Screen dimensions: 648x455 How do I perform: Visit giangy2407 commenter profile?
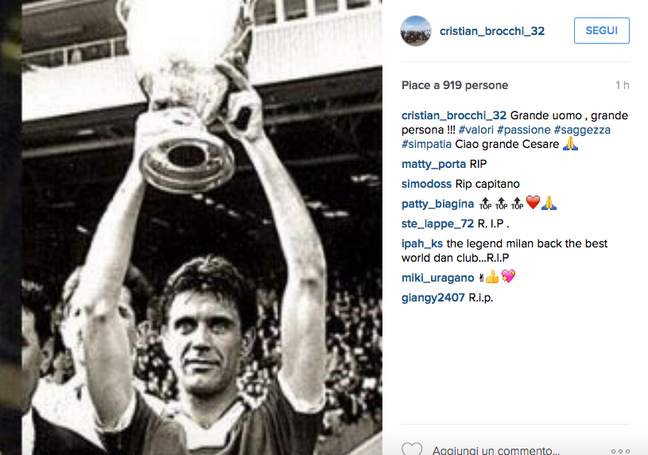pyautogui.click(x=433, y=297)
